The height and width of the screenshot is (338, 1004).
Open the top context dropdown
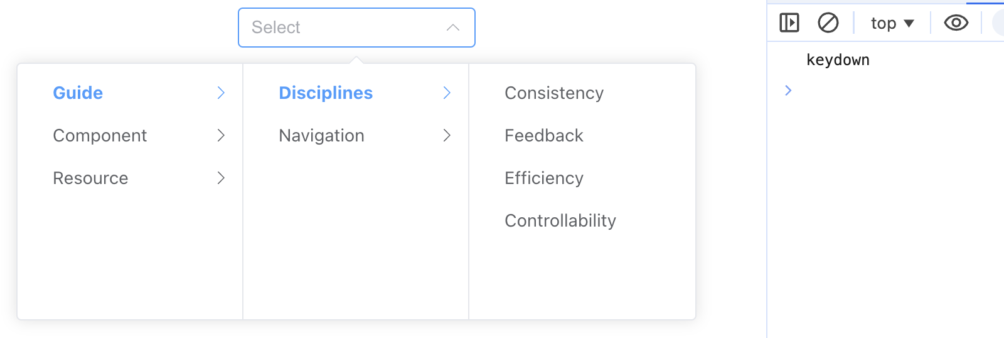[x=892, y=23]
